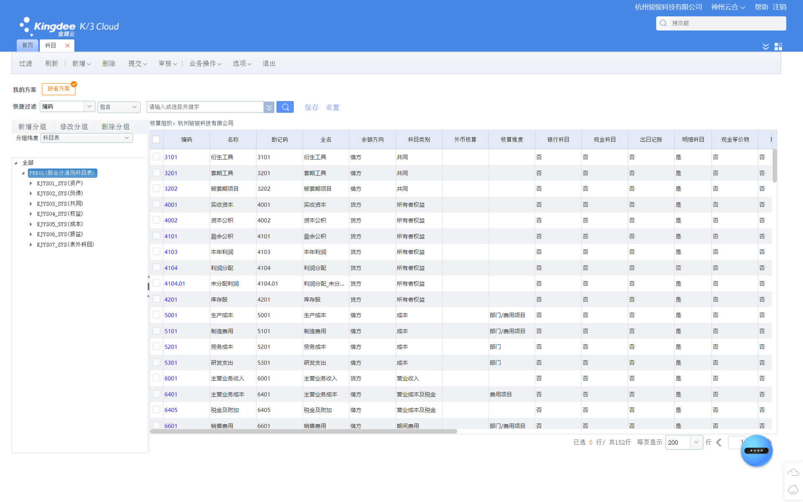This screenshot has width=803, height=502.
Task: Click the 退出 toolbar button
Action: (x=269, y=64)
